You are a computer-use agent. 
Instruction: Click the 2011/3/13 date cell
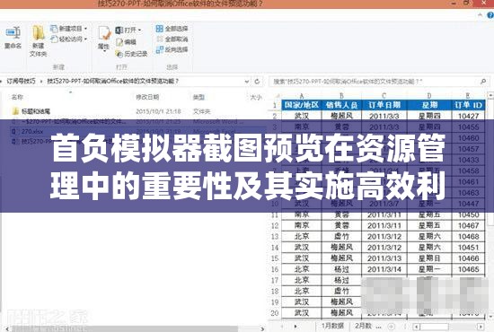(x=384, y=258)
